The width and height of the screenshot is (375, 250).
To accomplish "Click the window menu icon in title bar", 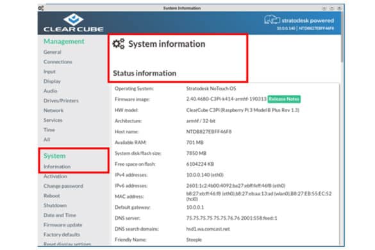I will pyautogui.click(x=41, y=8).
